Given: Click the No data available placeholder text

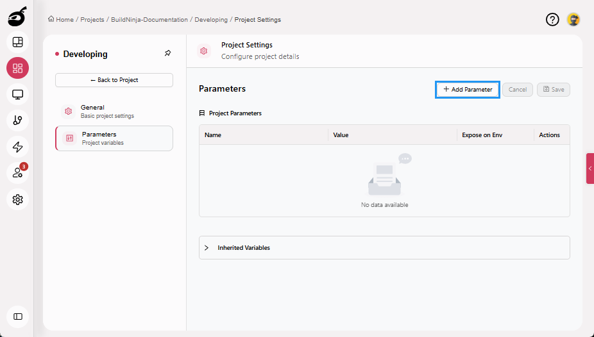Looking at the screenshot, I should [x=384, y=205].
